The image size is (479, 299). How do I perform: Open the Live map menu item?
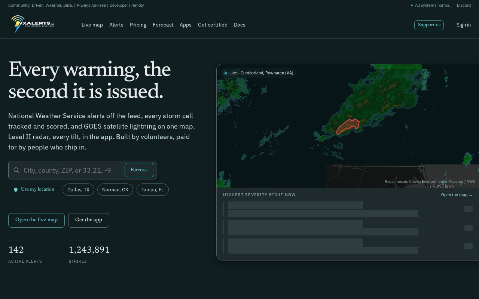tap(92, 25)
